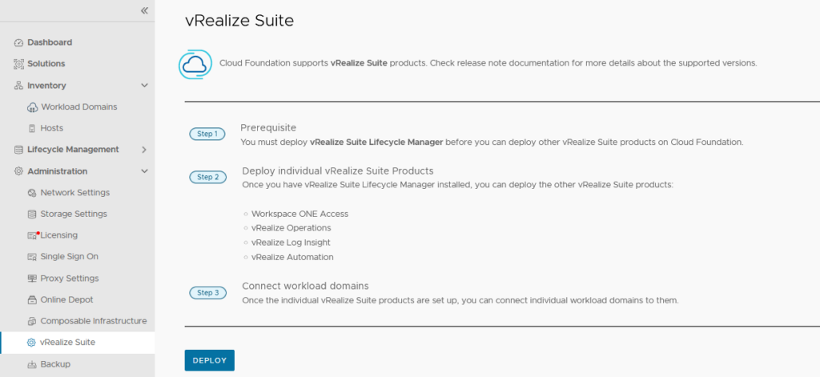The width and height of the screenshot is (820, 377).
Task: Click the Workload Domains cloud icon
Action: (x=32, y=107)
